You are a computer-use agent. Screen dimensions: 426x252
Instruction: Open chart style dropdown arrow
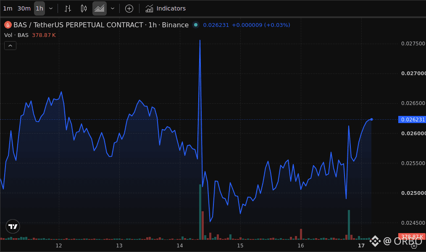click(x=113, y=8)
